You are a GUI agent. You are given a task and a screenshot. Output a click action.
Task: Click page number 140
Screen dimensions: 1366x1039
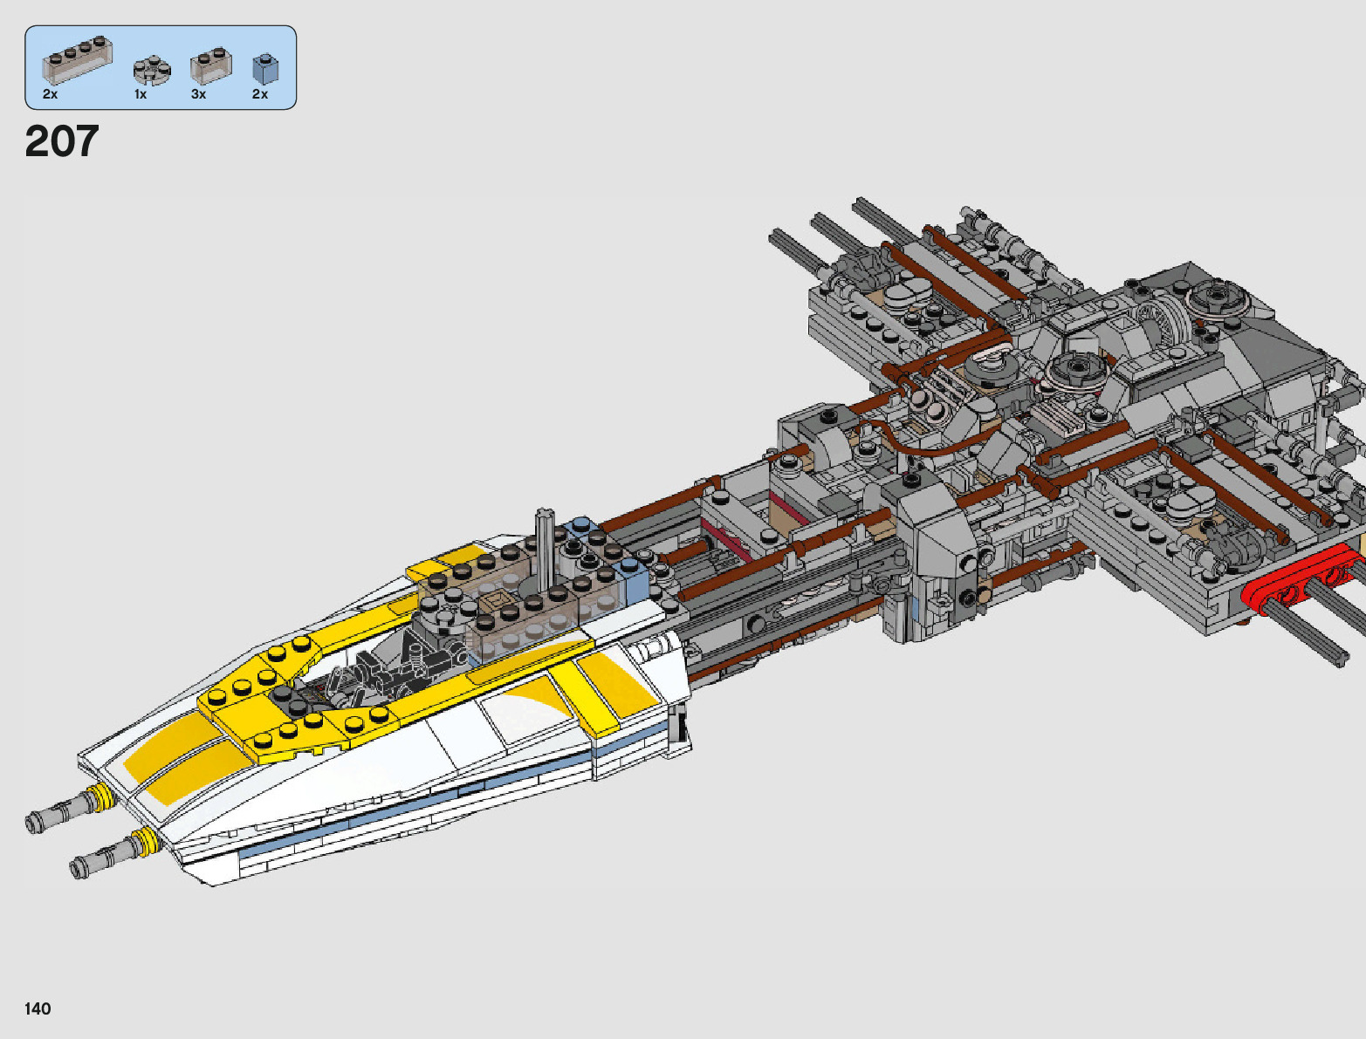[x=38, y=1008]
